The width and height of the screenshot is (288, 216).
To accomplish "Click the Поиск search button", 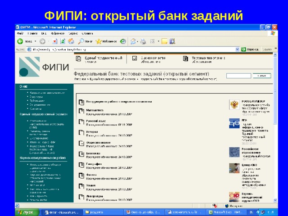I will point(262,76).
